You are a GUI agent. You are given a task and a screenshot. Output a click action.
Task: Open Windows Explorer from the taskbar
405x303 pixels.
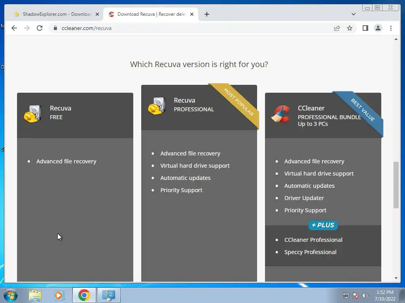click(35, 295)
